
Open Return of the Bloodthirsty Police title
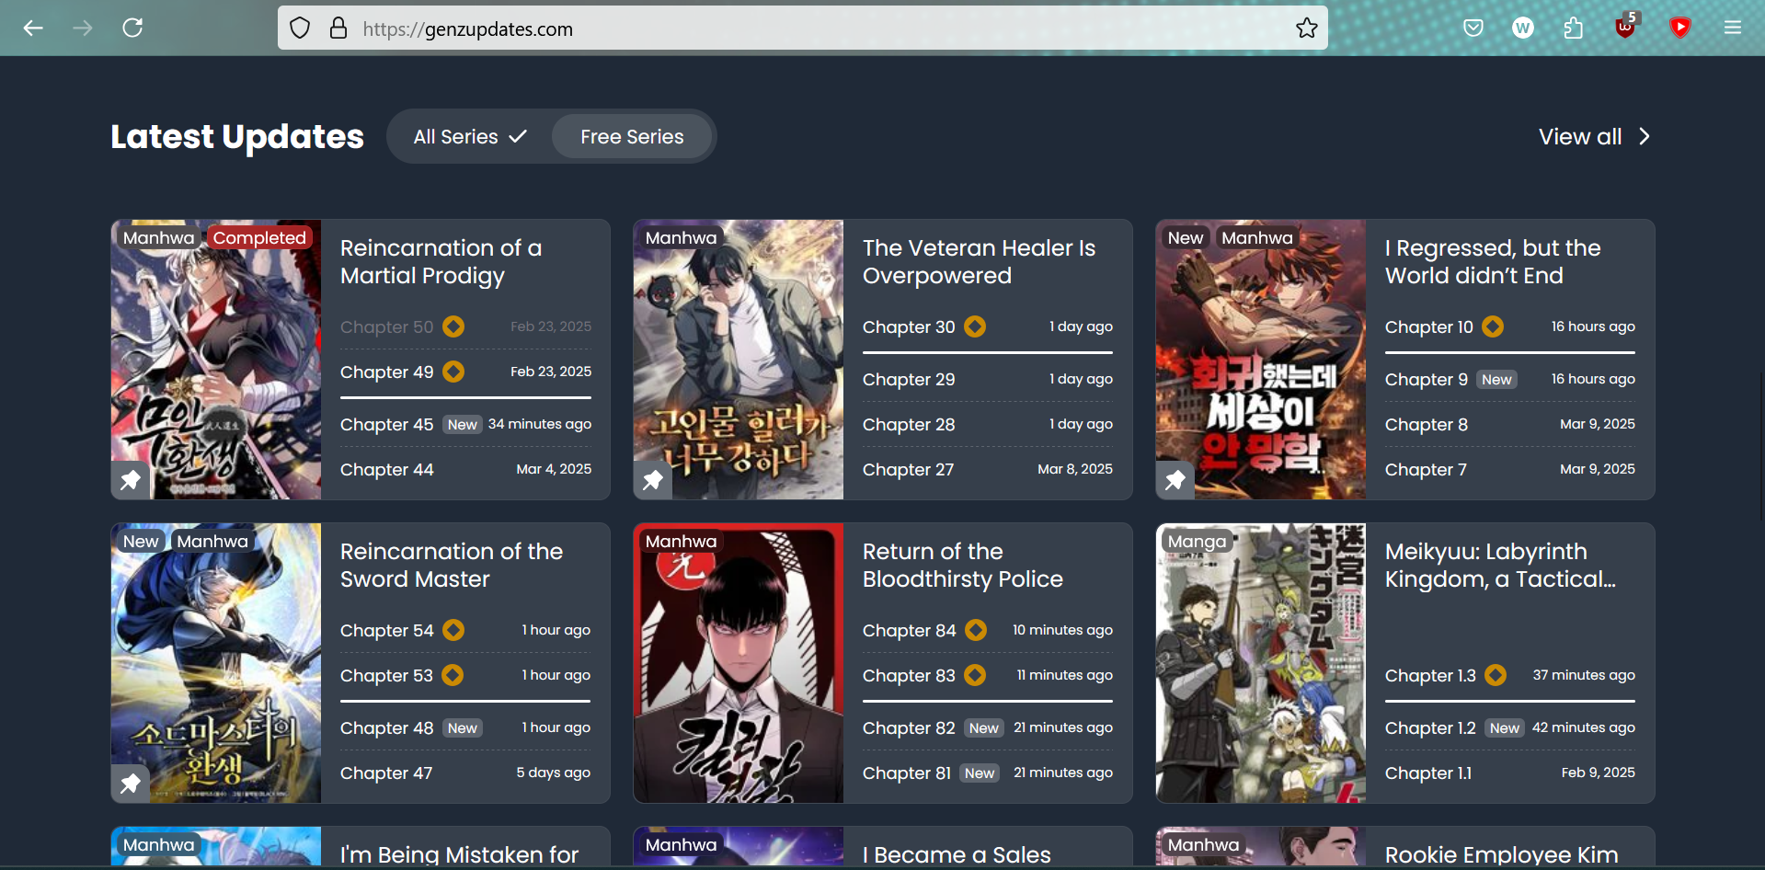coord(963,566)
